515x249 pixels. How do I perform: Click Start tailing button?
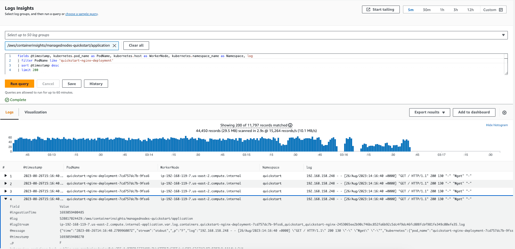(380, 9)
